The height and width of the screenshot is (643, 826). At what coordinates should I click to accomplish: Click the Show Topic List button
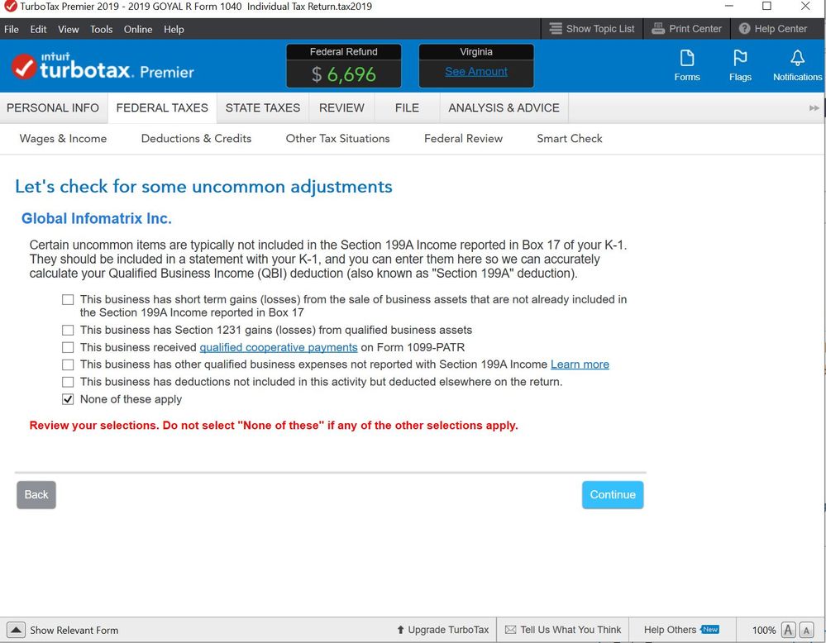591,29
